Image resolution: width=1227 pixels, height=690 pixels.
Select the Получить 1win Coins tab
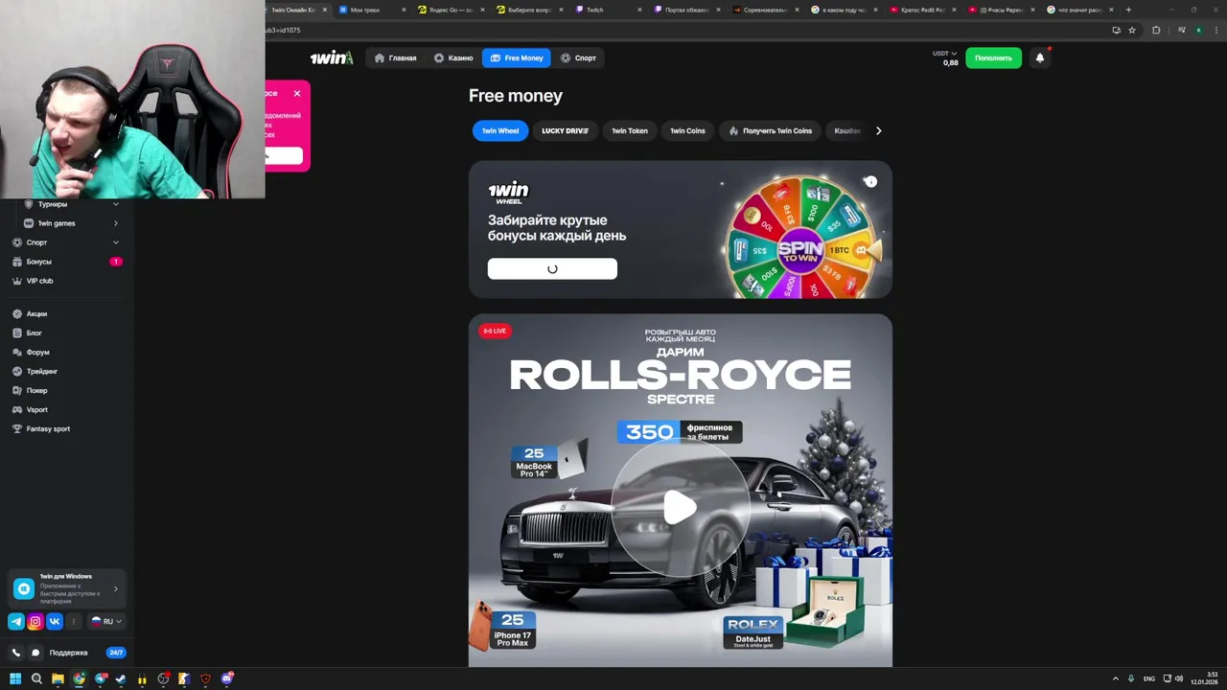[771, 131]
